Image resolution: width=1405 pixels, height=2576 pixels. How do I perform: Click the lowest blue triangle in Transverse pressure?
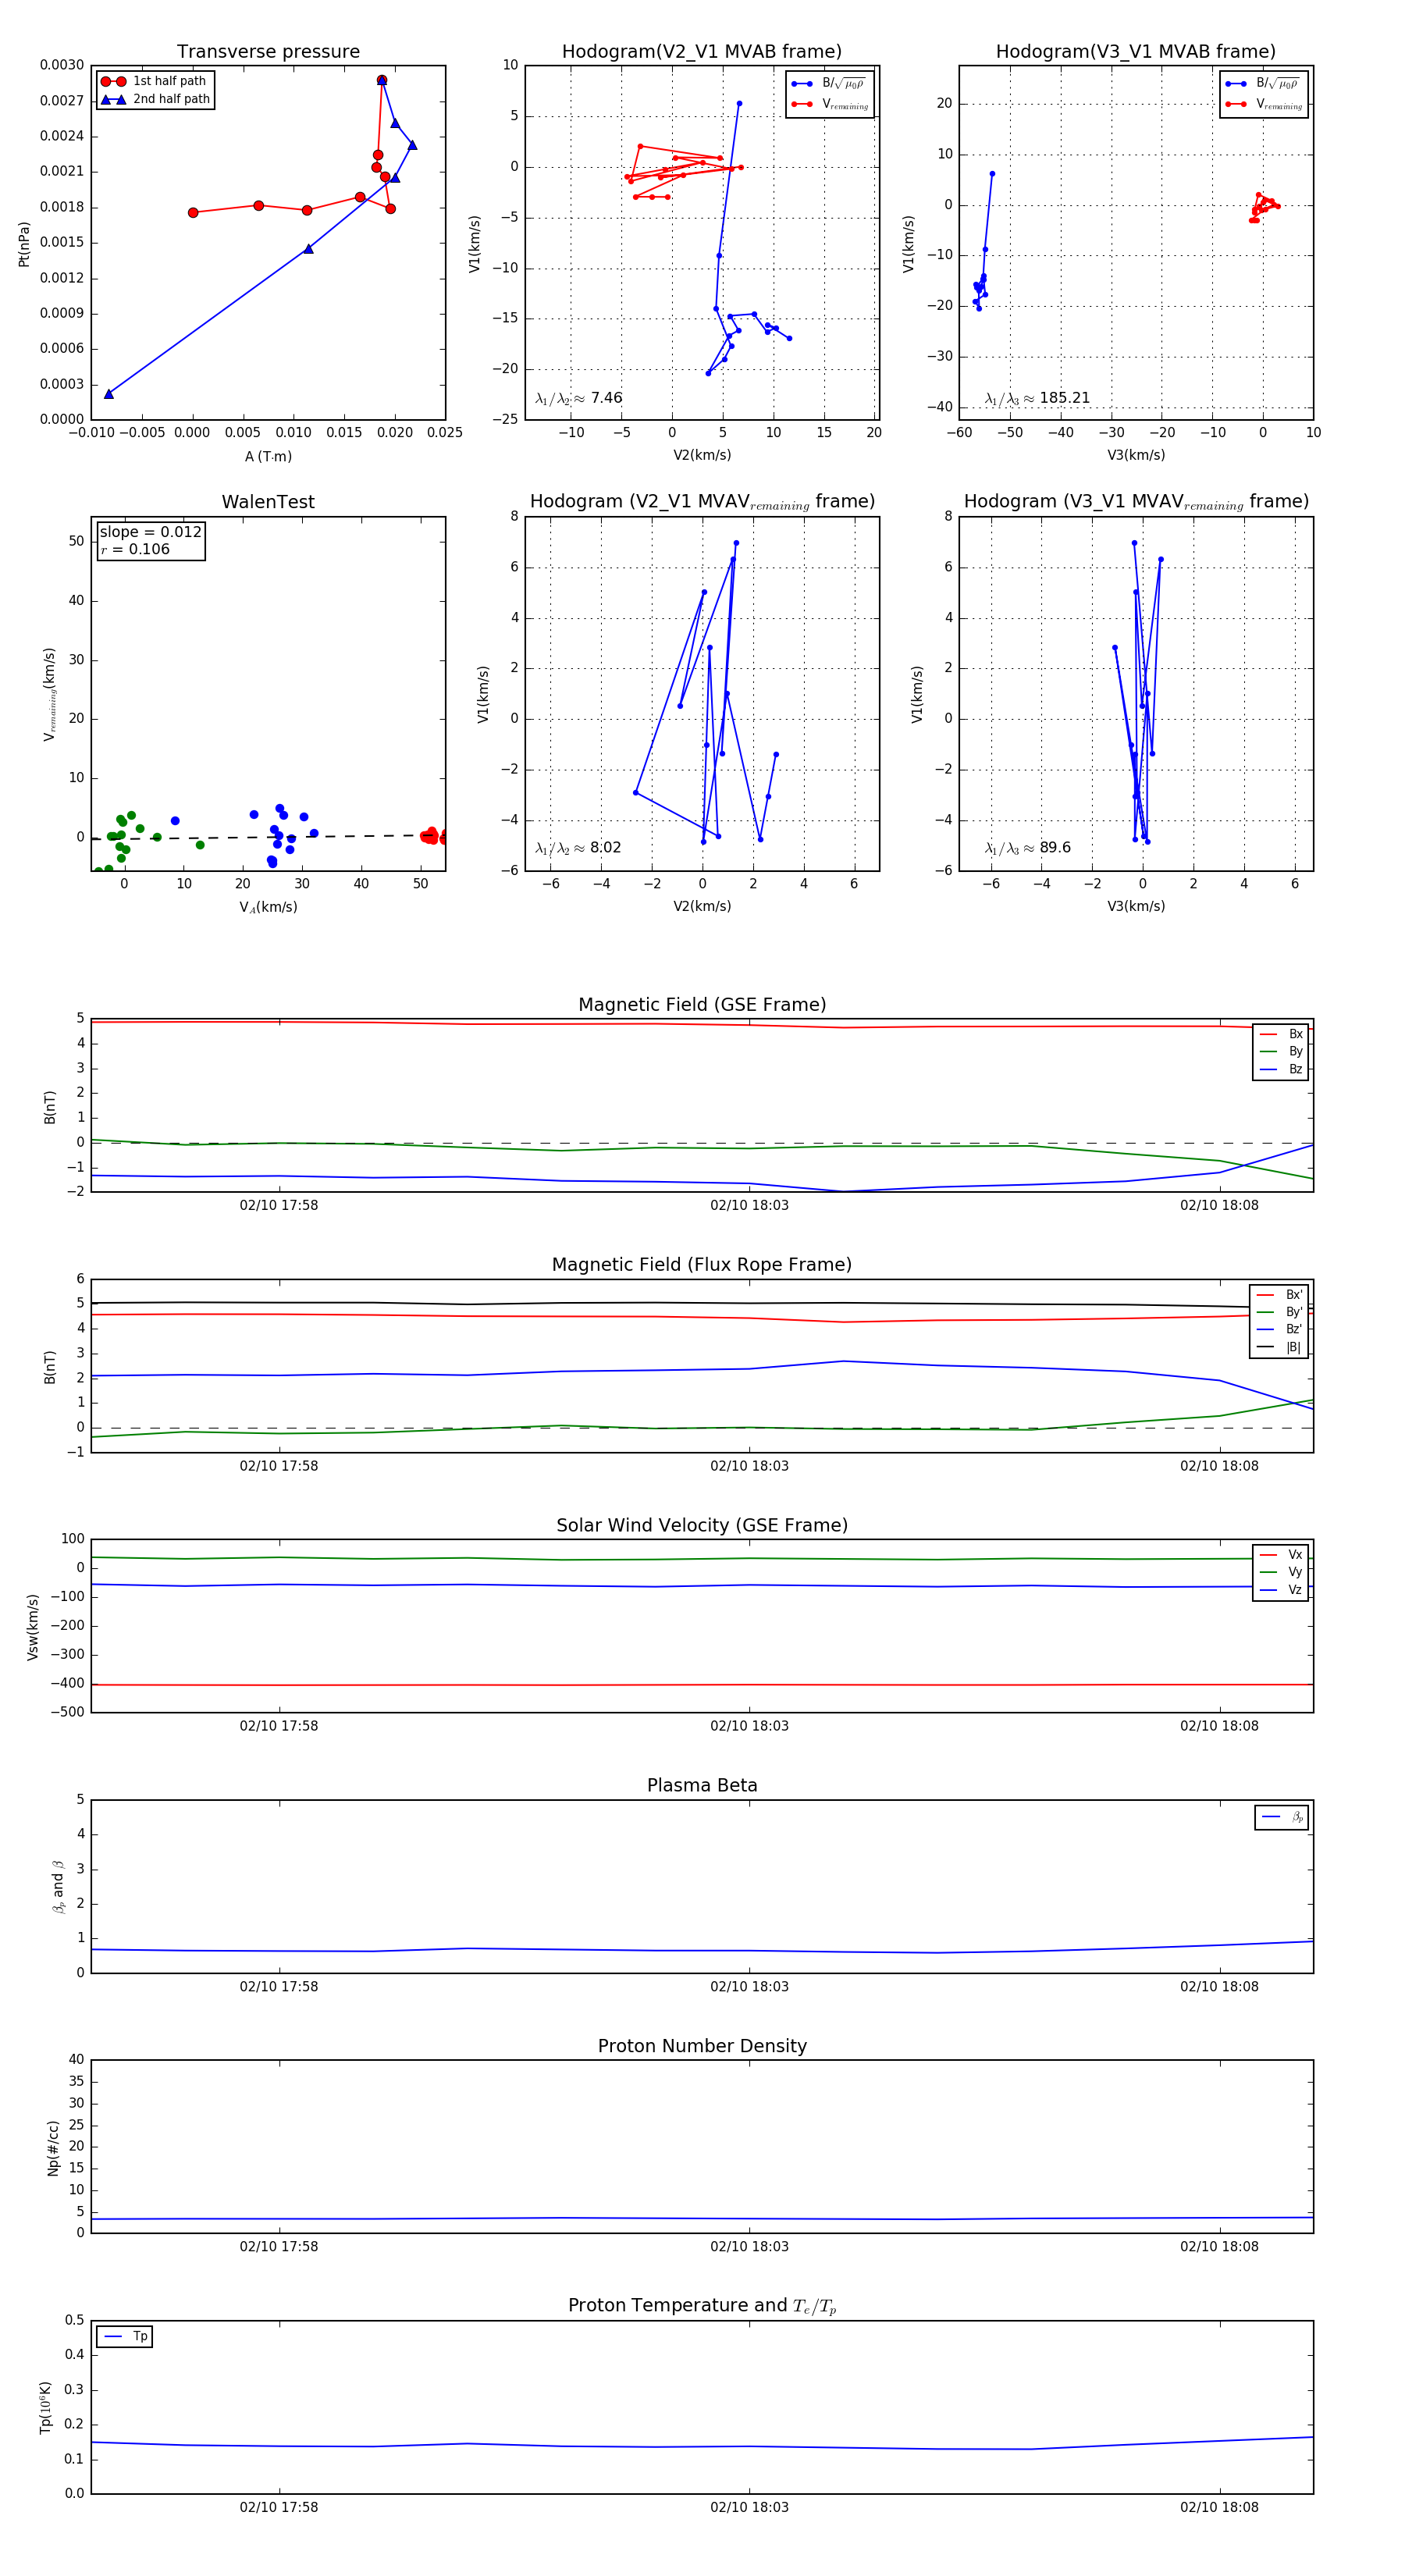pyautogui.click(x=109, y=394)
